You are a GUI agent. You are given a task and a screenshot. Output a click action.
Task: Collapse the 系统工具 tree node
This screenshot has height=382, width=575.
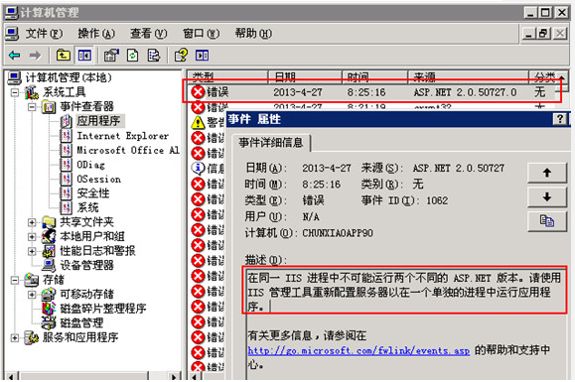(15, 92)
